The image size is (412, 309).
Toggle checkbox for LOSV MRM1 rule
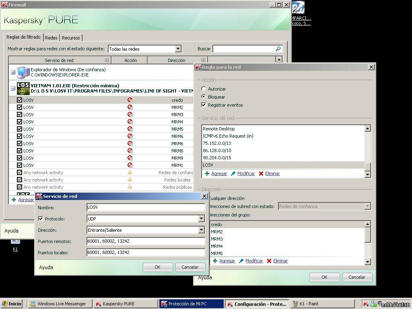tap(19, 165)
